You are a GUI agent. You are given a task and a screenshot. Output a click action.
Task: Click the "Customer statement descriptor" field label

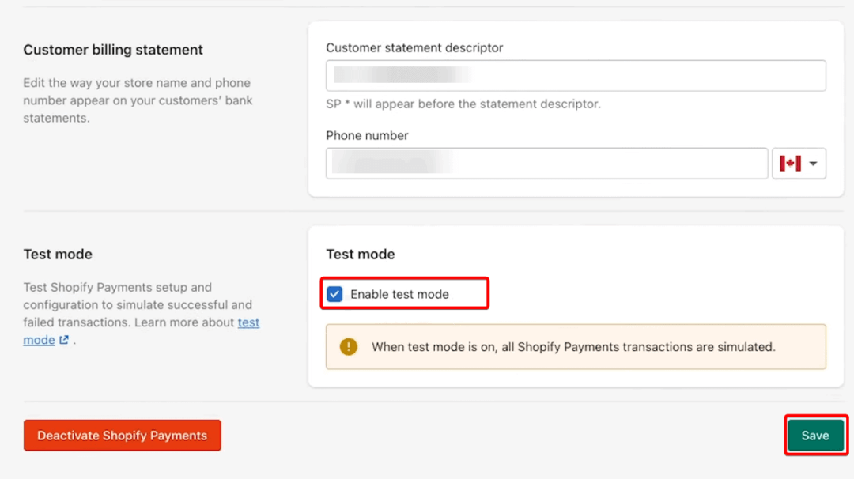point(414,47)
